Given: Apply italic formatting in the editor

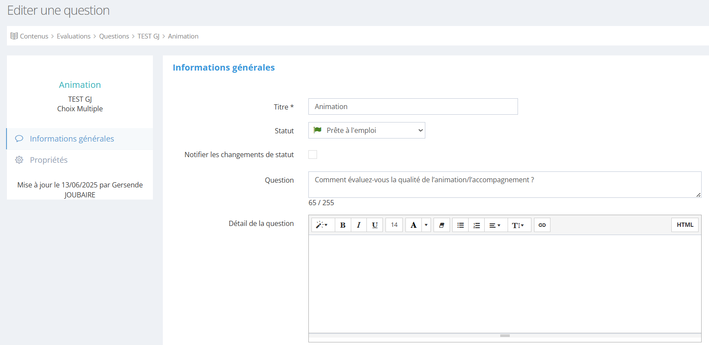Looking at the screenshot, I should click(x=359, y=225).
